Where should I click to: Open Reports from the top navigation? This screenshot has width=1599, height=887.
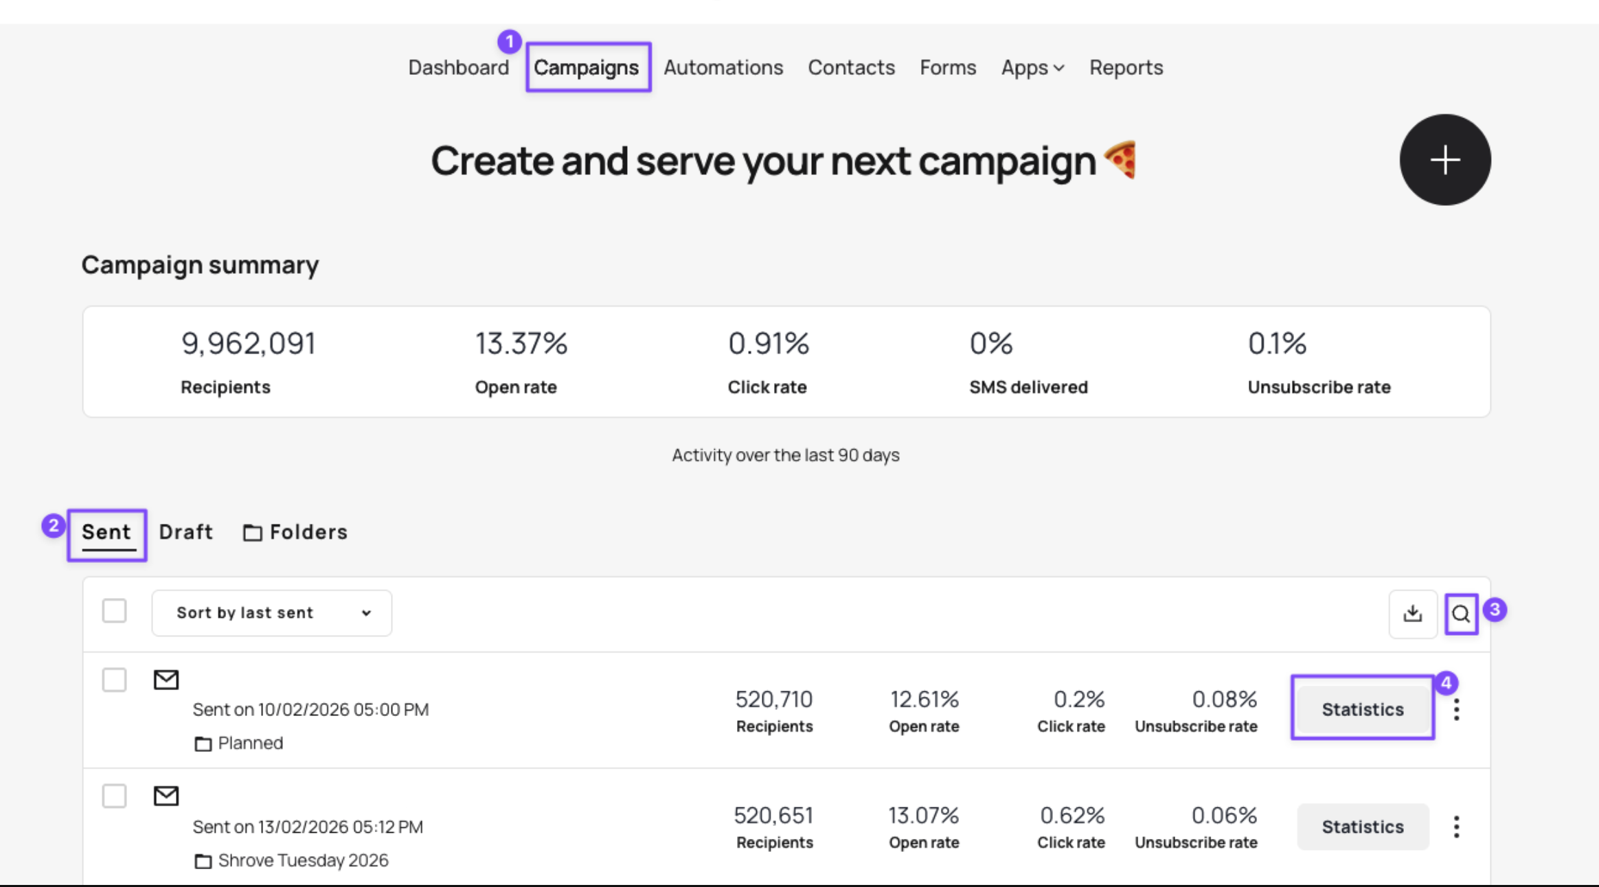pyautogui.click(x=1126, y=67)
